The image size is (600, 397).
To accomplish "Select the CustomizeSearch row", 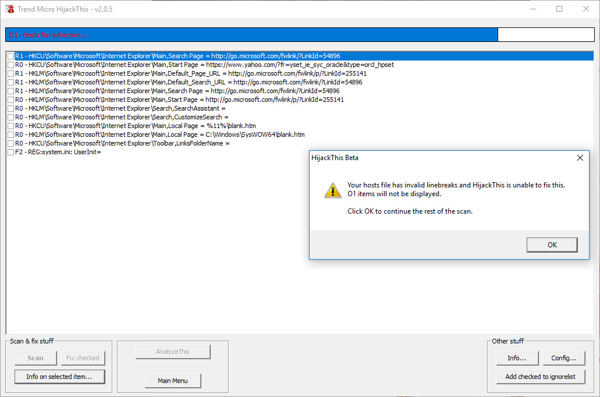I will point(122,117).
